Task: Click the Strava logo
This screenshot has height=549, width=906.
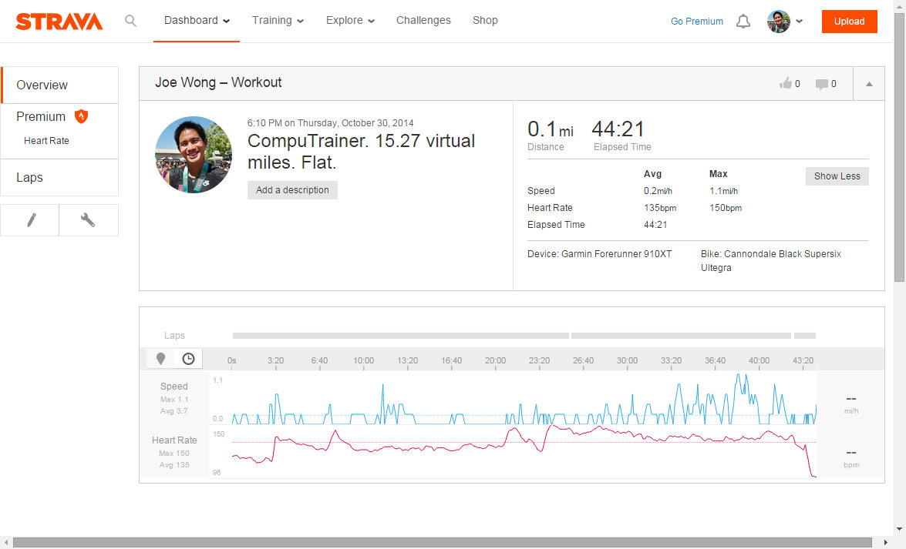Action: click(59, 22)
